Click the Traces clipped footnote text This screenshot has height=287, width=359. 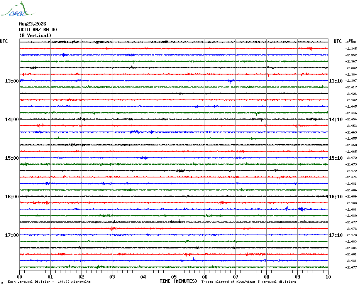point(249,282)
